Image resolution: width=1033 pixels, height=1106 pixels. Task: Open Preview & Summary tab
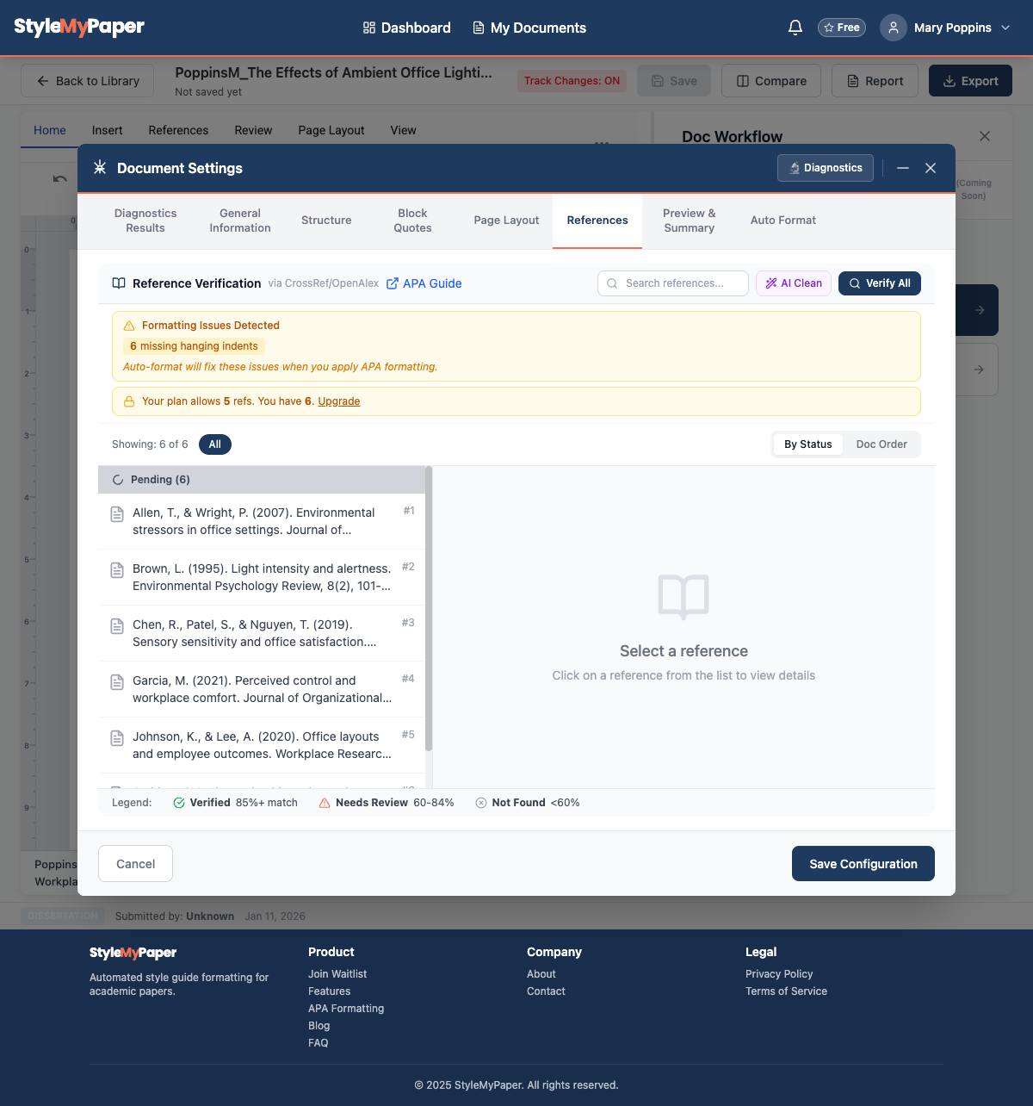pyautogui.click(x=690, y=221)
